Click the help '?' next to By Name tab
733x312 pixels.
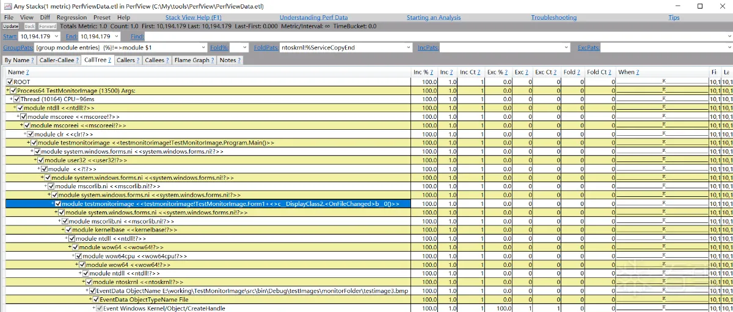pyautogui.click(x=32, y=60)
